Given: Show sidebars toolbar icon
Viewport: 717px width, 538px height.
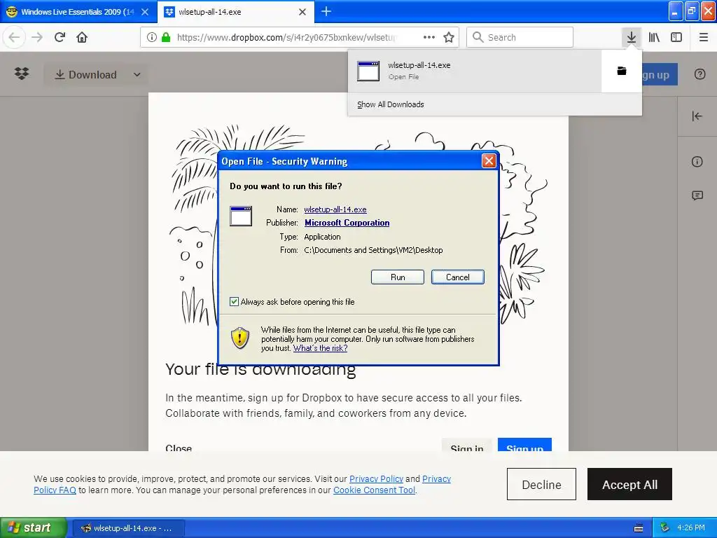Looking at the screenshot, I should (676, 37).
